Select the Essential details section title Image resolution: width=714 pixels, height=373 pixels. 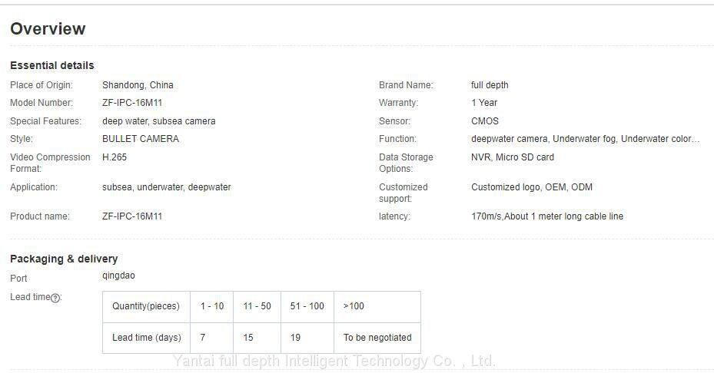52,65
